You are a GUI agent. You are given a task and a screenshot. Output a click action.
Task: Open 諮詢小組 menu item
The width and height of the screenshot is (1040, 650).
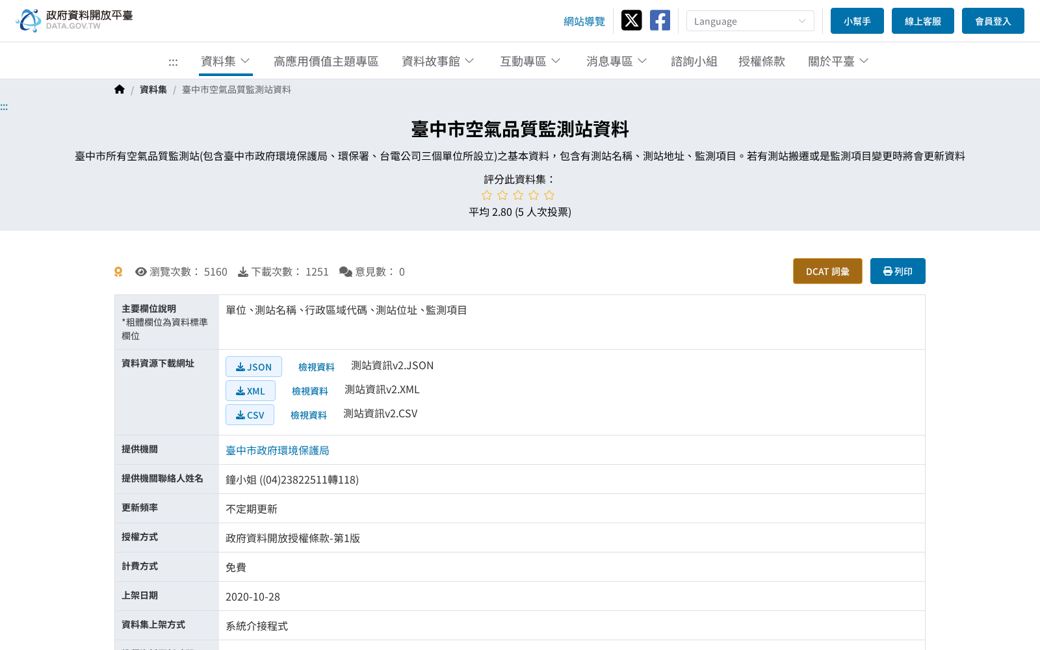[694, 61]
